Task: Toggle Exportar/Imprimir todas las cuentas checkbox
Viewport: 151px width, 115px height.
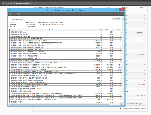Action: 121,108
